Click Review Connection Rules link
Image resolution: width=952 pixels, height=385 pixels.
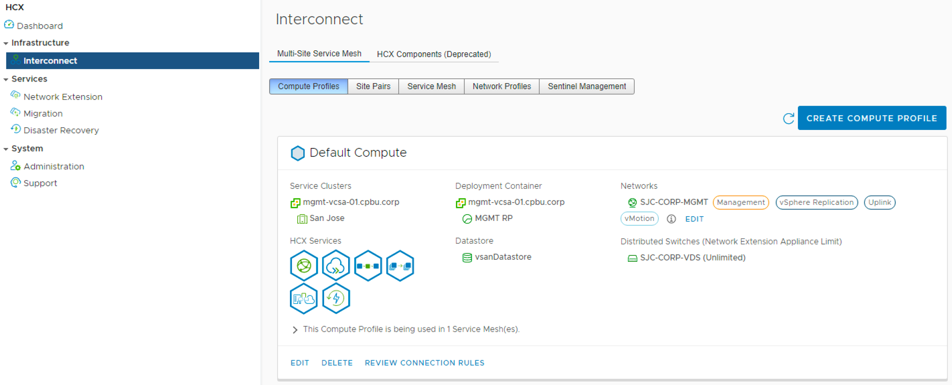(x=424, y=363)
